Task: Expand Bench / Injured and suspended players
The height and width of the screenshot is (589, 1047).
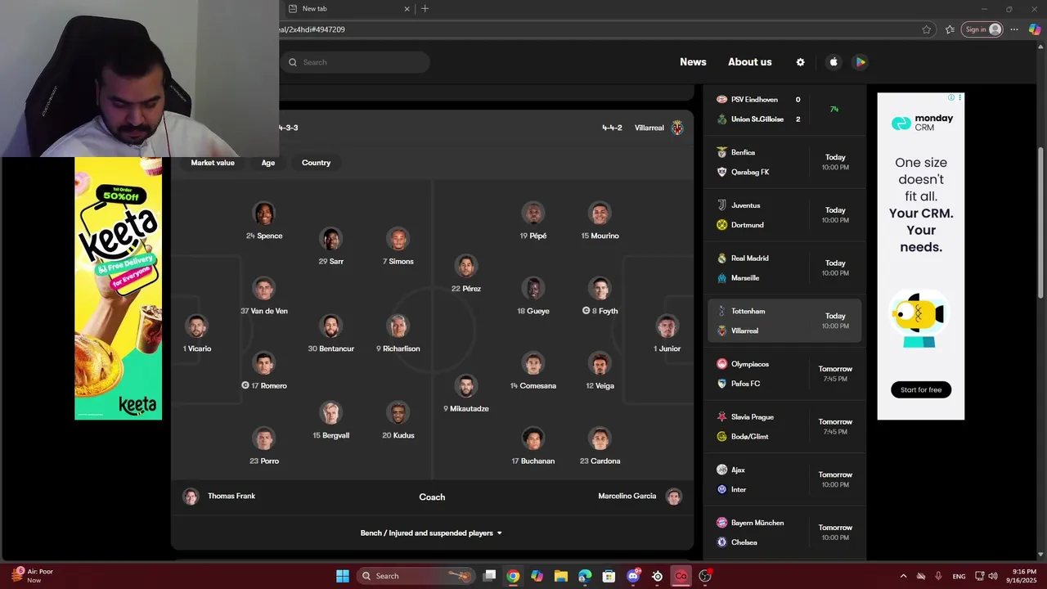Action: (431, 533)
